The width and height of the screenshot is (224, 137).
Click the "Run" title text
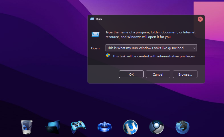click(99, 19)
